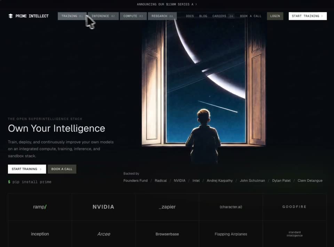Click hero Book a Call button
This screenshot has height=247, width=334.
point(62,169)
